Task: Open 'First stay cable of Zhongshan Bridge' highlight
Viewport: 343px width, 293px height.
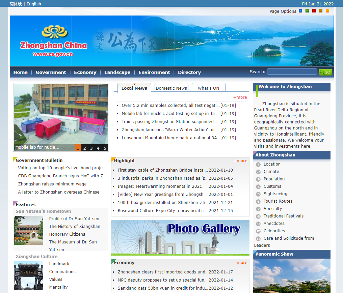Action: pos(163,170)
